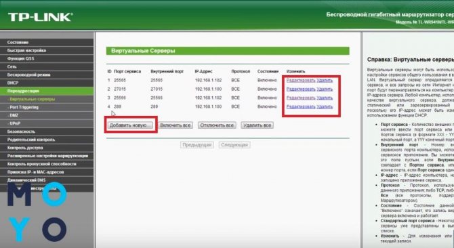
Task: Click the Порт сервиса column header
Action: [127, 71]
